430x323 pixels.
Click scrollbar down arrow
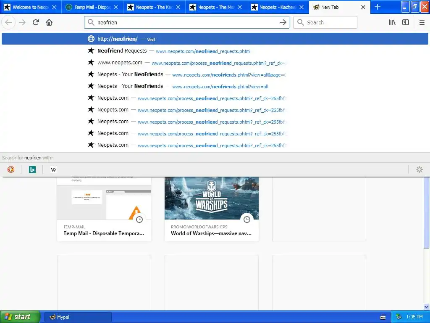[427, 307]
